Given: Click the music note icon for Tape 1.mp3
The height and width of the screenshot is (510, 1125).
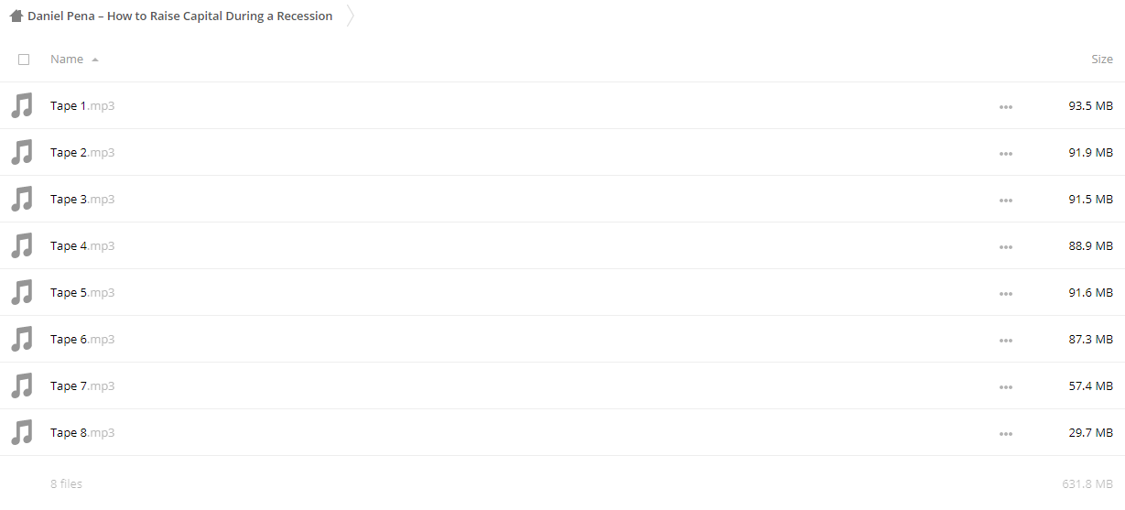Looking at the screenshot, I should pos(22,105).
